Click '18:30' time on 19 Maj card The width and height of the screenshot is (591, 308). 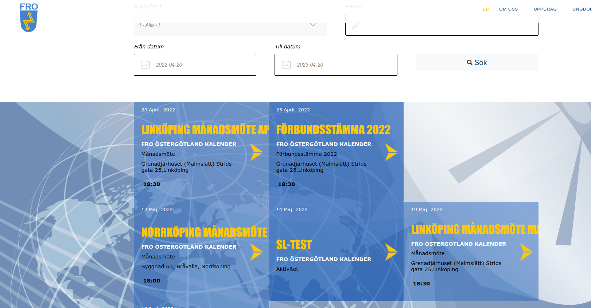coord(421,284)
